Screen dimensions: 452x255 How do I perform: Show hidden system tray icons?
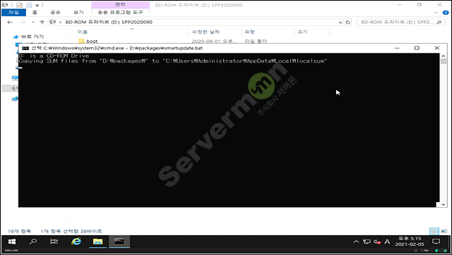356,242
